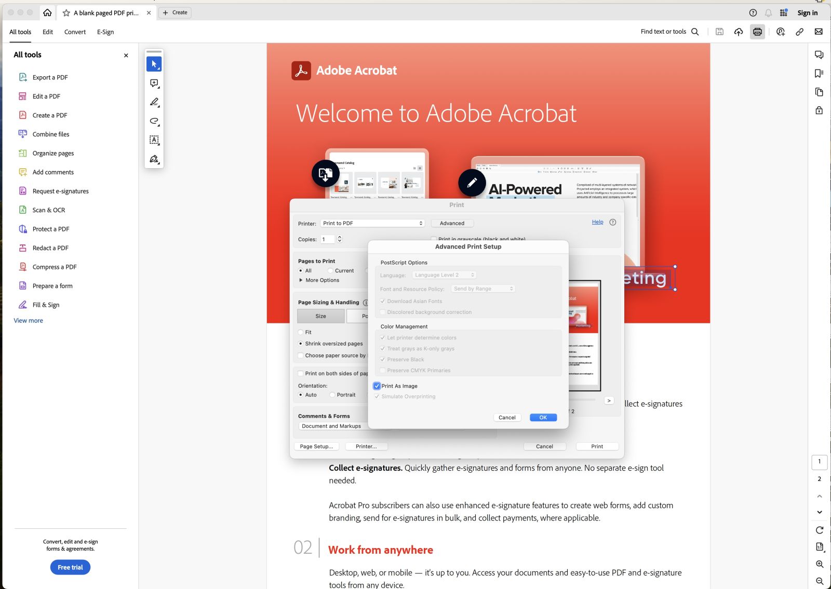Viewport: 831px width, 589px height.
Task: Open the Send by Range dropdown
Action: point(483,289)
